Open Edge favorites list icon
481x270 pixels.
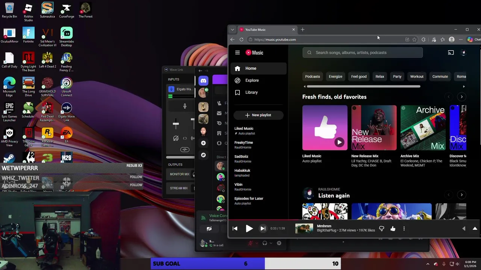pos(443,39)
